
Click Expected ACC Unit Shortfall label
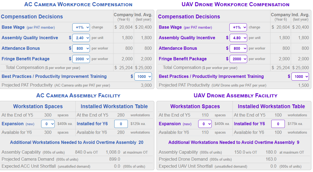tap(46, 166)
